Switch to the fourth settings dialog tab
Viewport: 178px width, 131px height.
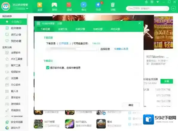(98, 29)
